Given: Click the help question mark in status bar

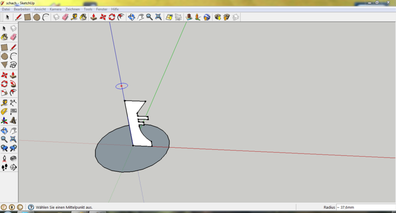Looking at the screenshot, I should coord(31,208).
